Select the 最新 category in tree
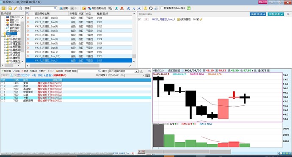 pos(12,20)
